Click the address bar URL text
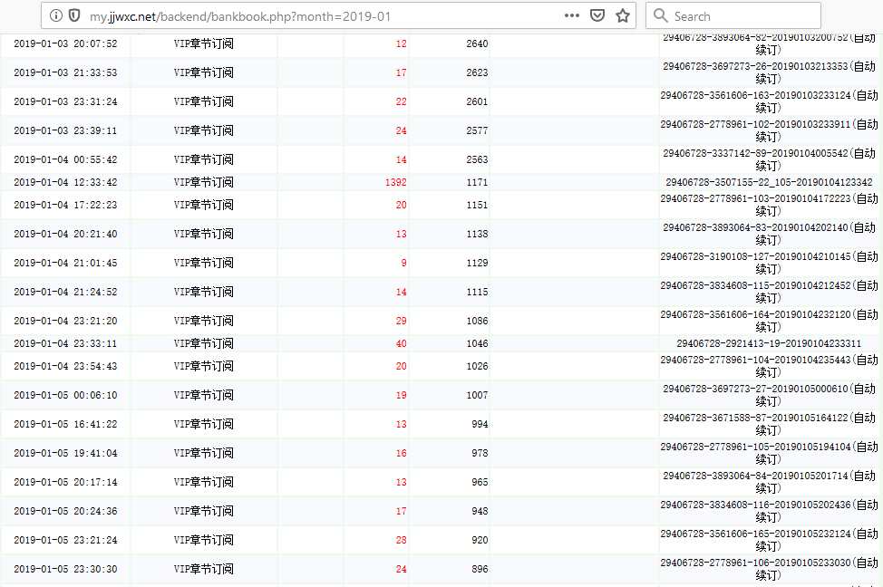This screenshot has height=587, width=883. pyautogui.click(x=240, y=16)
